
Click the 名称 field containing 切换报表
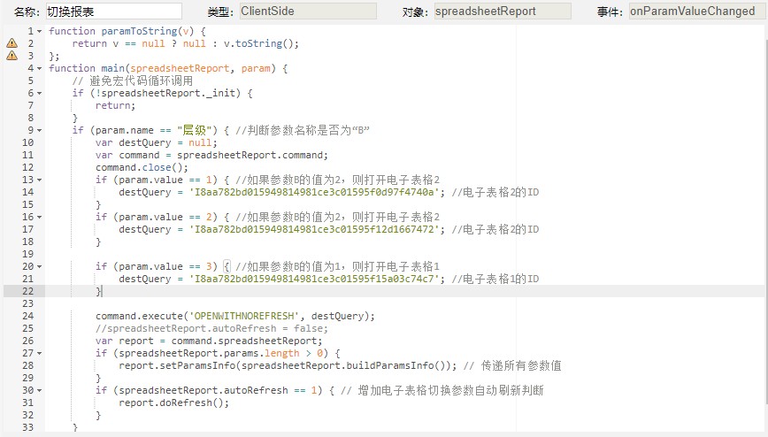point(113,11)
